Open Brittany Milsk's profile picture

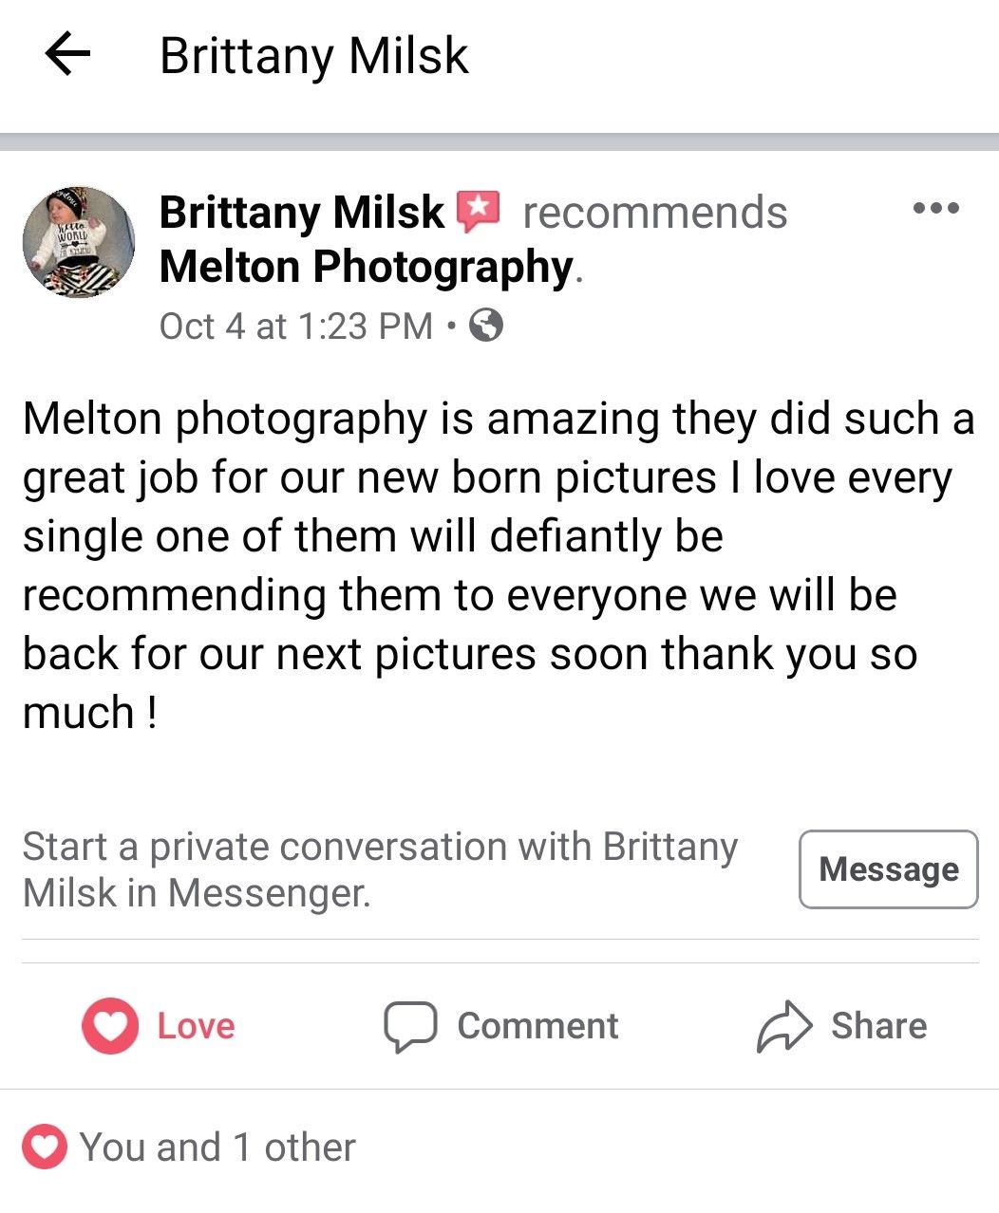click(79, 242)
